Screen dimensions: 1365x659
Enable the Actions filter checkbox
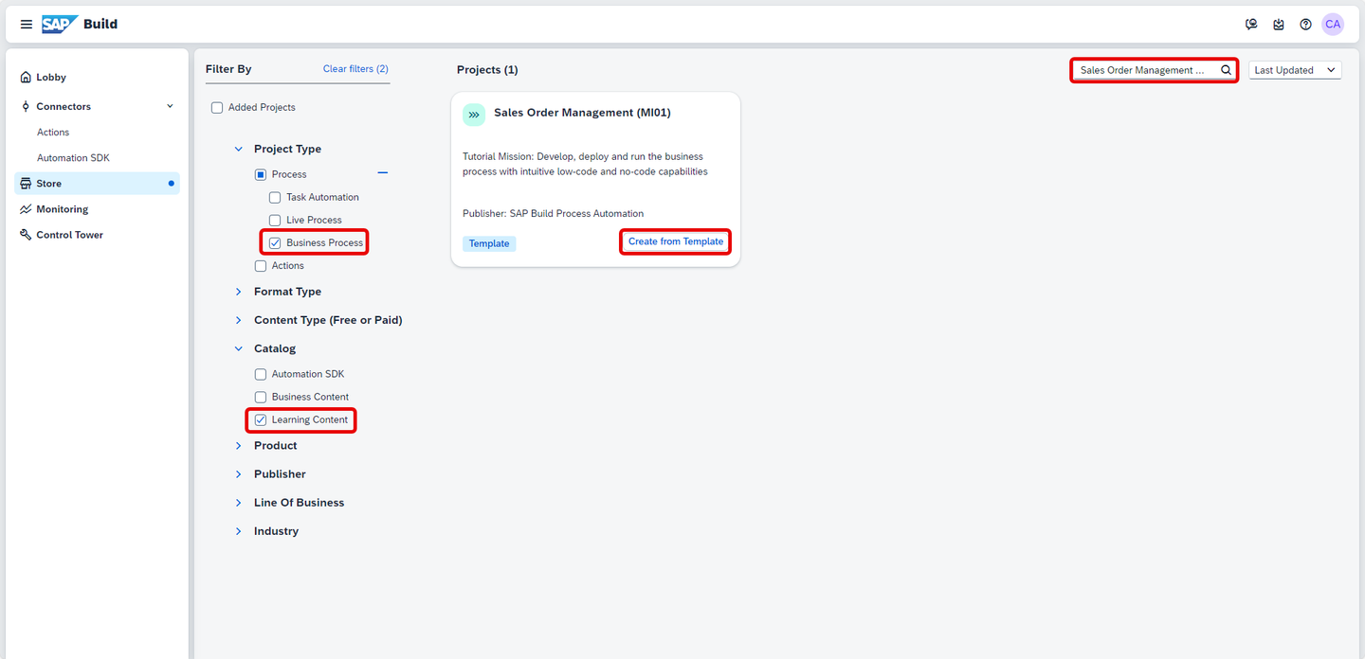261,266
